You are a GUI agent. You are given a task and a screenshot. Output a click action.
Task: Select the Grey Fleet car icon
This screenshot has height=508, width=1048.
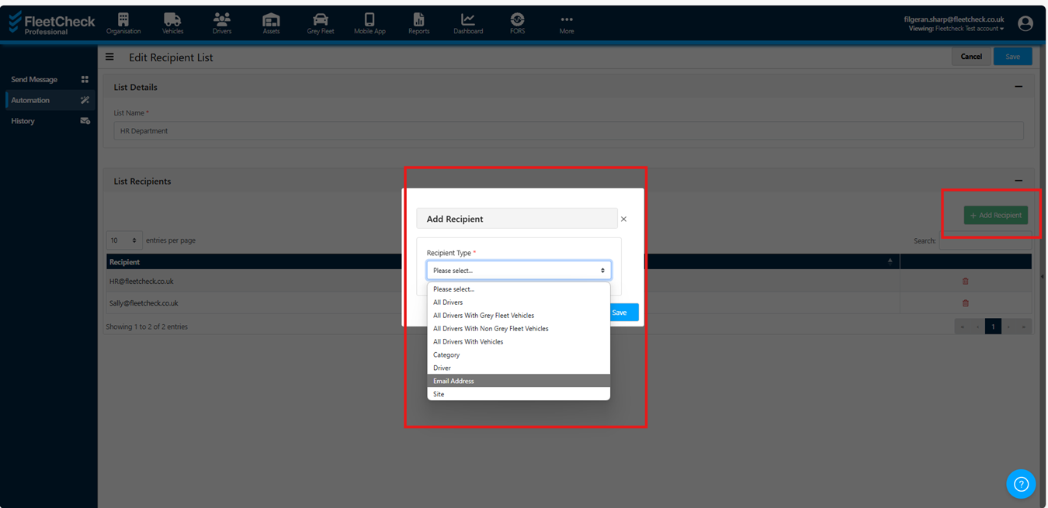point(320,20)
